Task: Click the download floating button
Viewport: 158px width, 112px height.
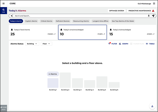Action: tap(152, 106)
